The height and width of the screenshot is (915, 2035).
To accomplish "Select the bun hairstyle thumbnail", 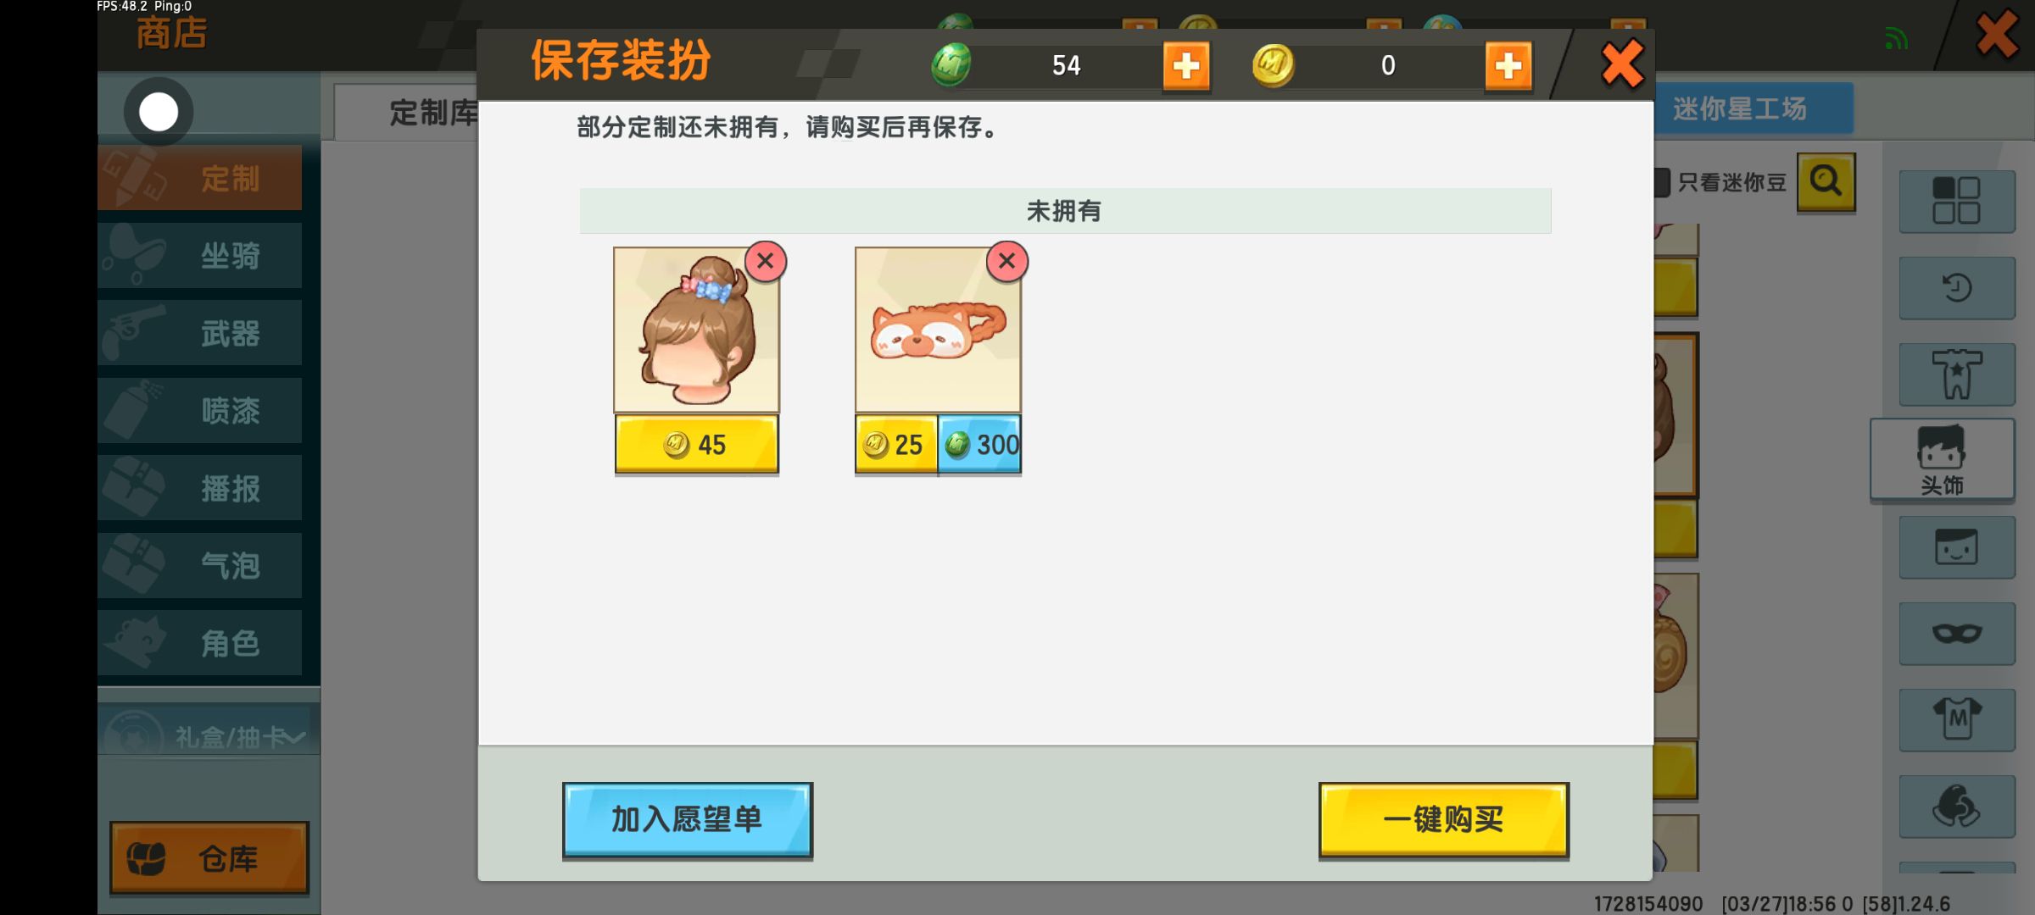I will click(x=696, y=330).
